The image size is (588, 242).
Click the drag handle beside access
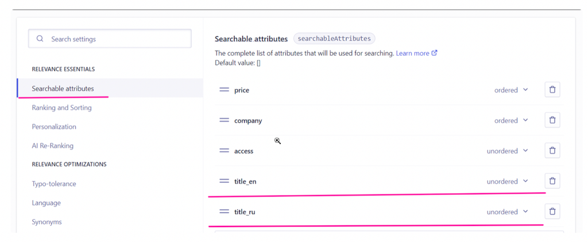(x=224, y=151)
